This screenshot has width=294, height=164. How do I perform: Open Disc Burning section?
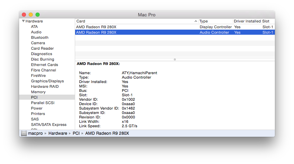coord(43,59)
